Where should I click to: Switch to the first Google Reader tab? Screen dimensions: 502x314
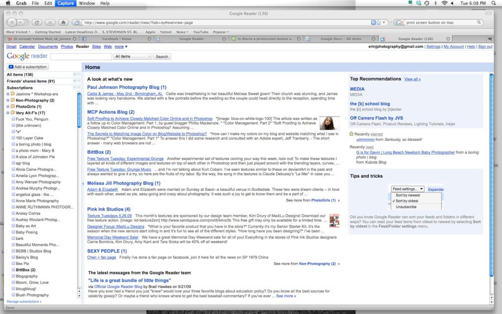click(191, 39)
